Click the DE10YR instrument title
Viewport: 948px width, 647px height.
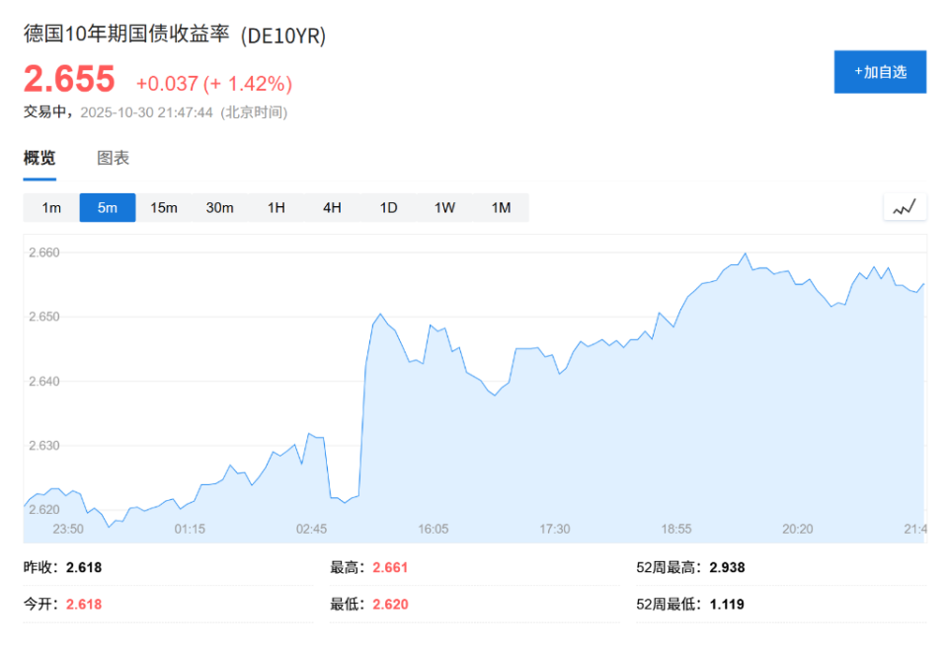tap(174, 36)
